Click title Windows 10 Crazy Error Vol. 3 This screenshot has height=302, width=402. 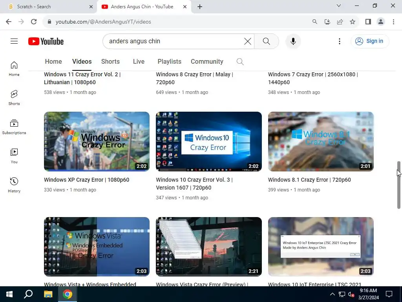194,184
